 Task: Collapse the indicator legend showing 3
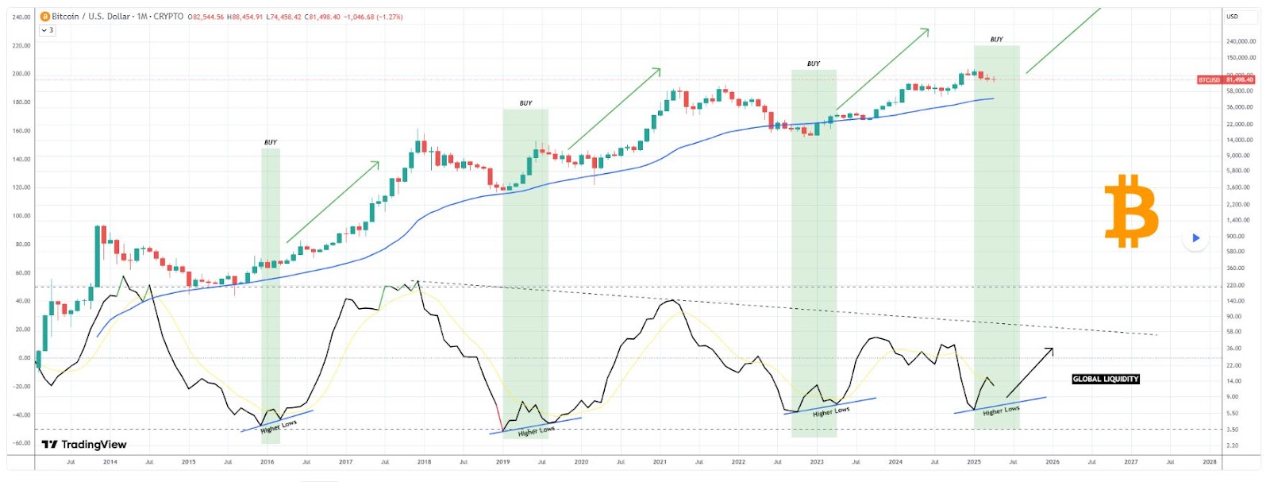tap(47, 30)
